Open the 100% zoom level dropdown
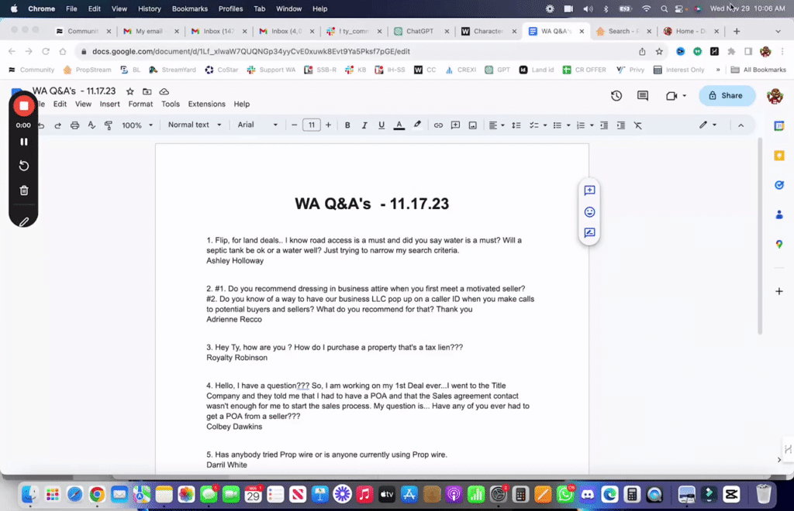794x511 pixels. pos(136,125)
